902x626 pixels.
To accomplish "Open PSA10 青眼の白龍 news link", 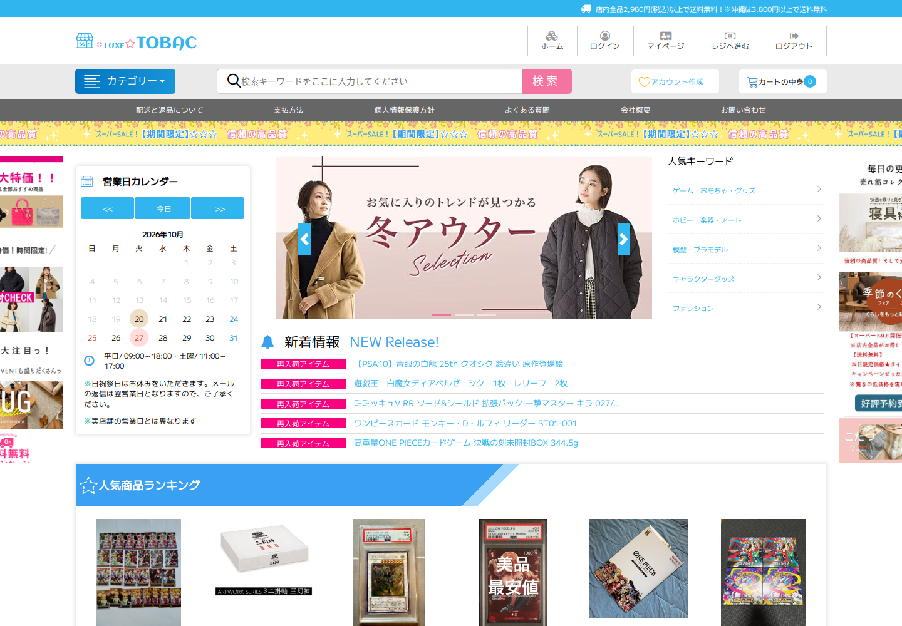I will 459,364.
